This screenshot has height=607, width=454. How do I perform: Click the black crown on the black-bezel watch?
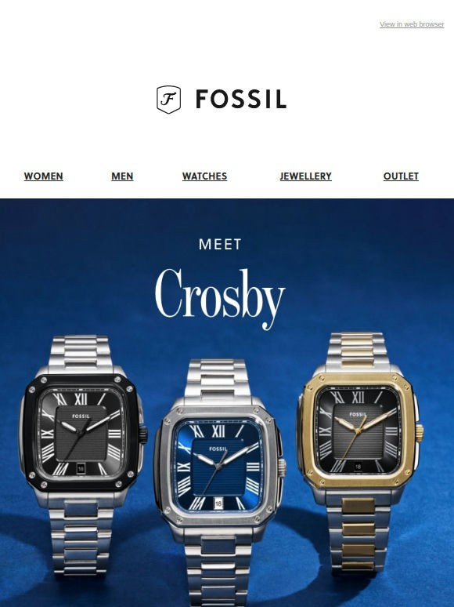[x=144, y=435]
